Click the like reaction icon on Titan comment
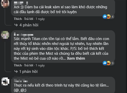 click(105, 63)
